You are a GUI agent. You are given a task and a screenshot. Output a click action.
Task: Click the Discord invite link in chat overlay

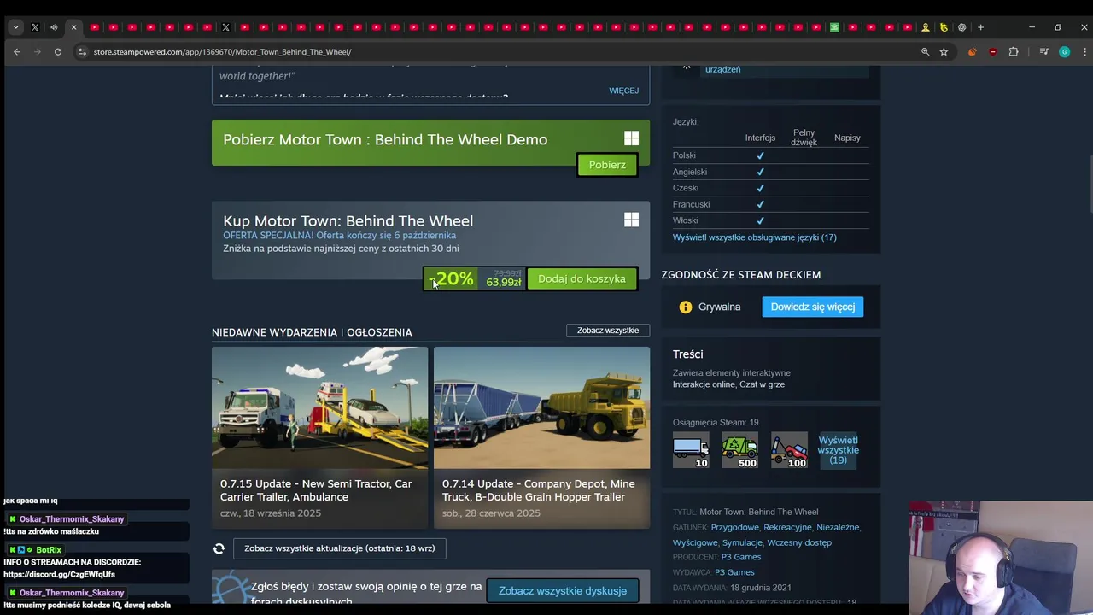(59, 575)
